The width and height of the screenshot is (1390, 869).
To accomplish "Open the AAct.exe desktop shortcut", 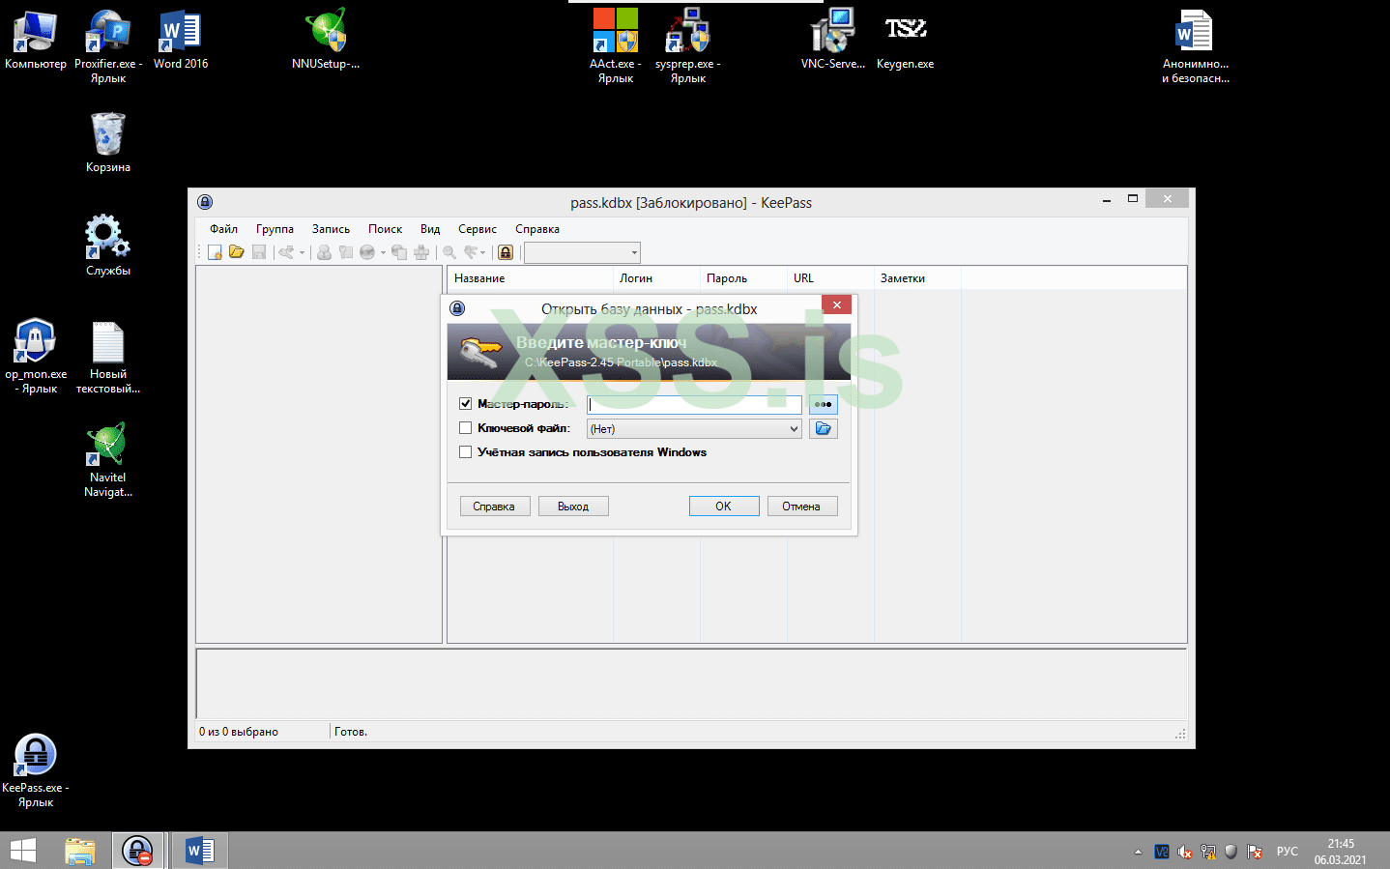I will 616,46.
